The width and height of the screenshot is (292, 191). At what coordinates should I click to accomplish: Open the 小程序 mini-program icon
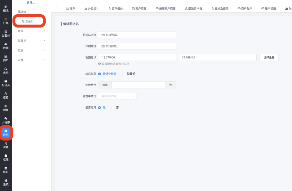point(6,120)
